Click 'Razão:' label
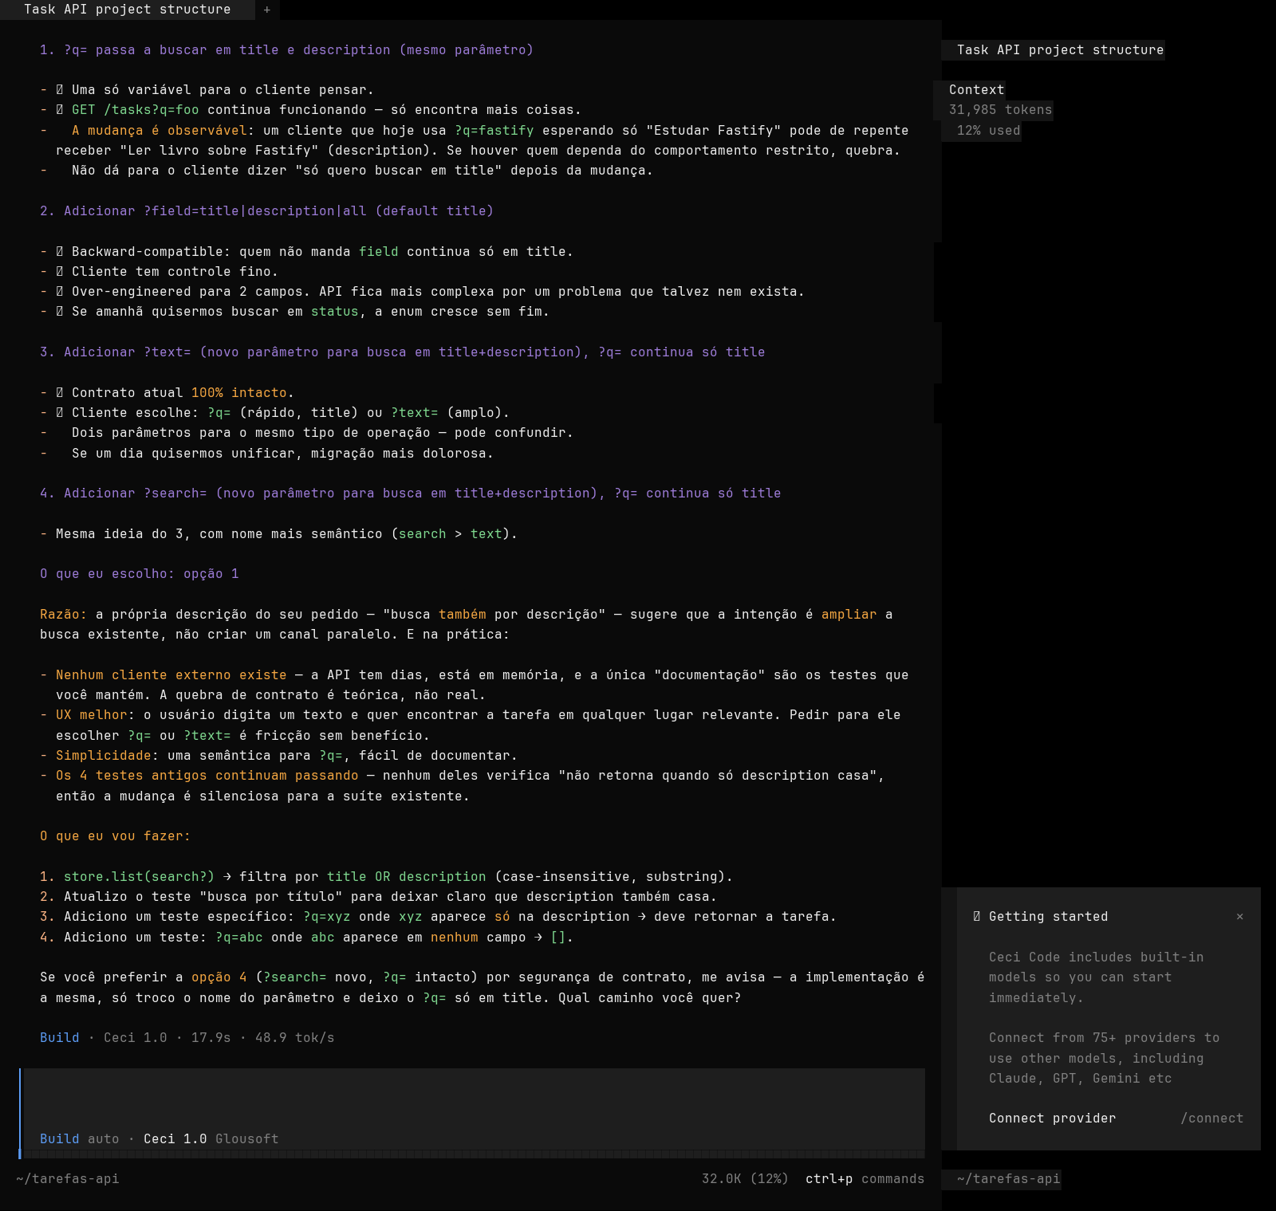Image resolution: width=1276 pixels, height=1211 pixels. (x=64, y=615)
